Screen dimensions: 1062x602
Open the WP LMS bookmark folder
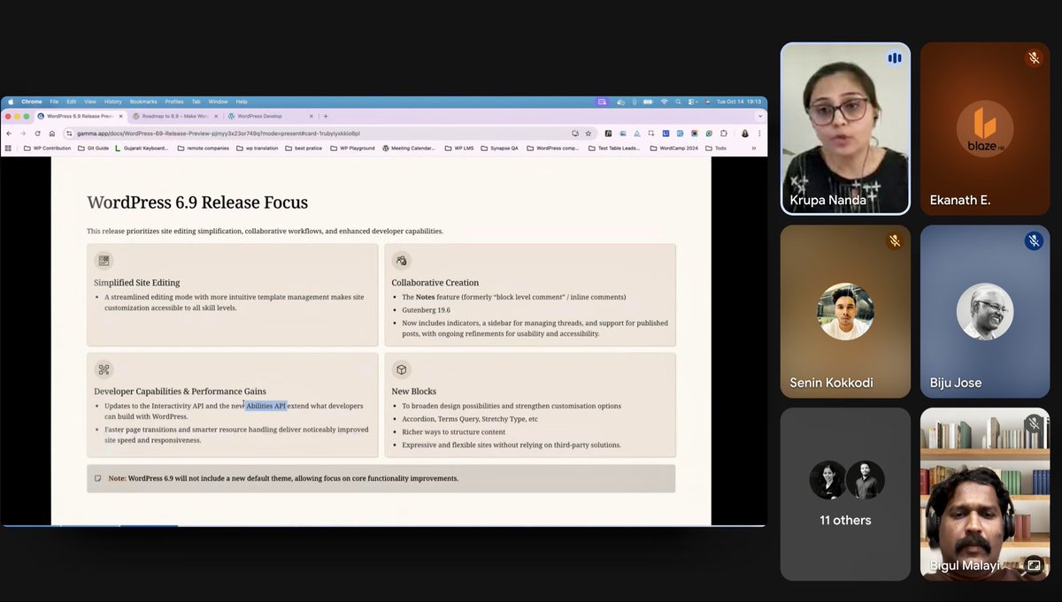click(460, 149)
